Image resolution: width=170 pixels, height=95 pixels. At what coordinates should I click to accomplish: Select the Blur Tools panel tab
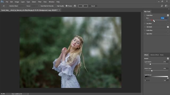tap(147, 12)
